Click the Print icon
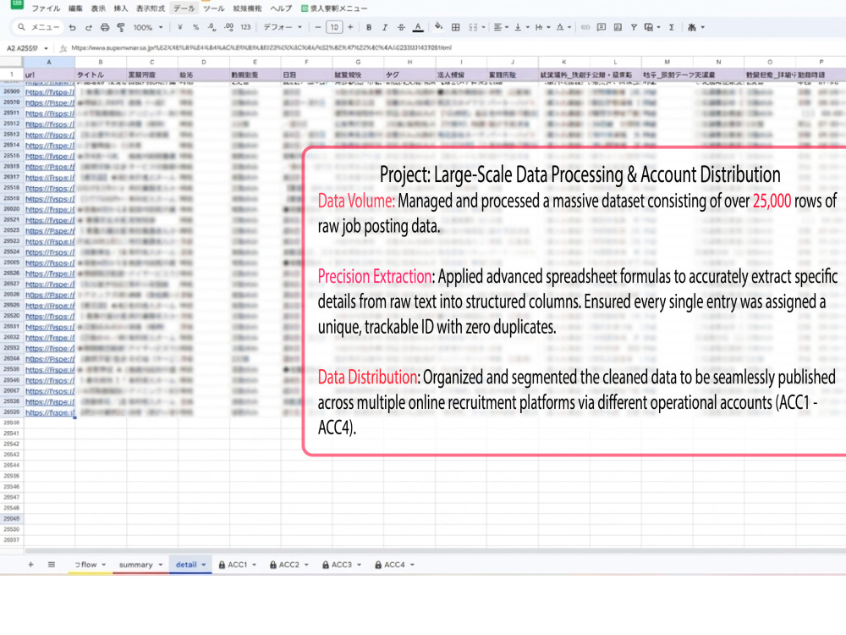This screenshot has width=846, height=635. click(x=105, y=27)
